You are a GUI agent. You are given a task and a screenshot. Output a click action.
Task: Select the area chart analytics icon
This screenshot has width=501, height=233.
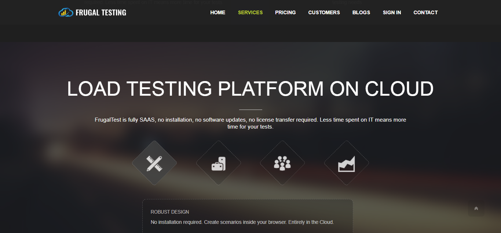point(347,163)
